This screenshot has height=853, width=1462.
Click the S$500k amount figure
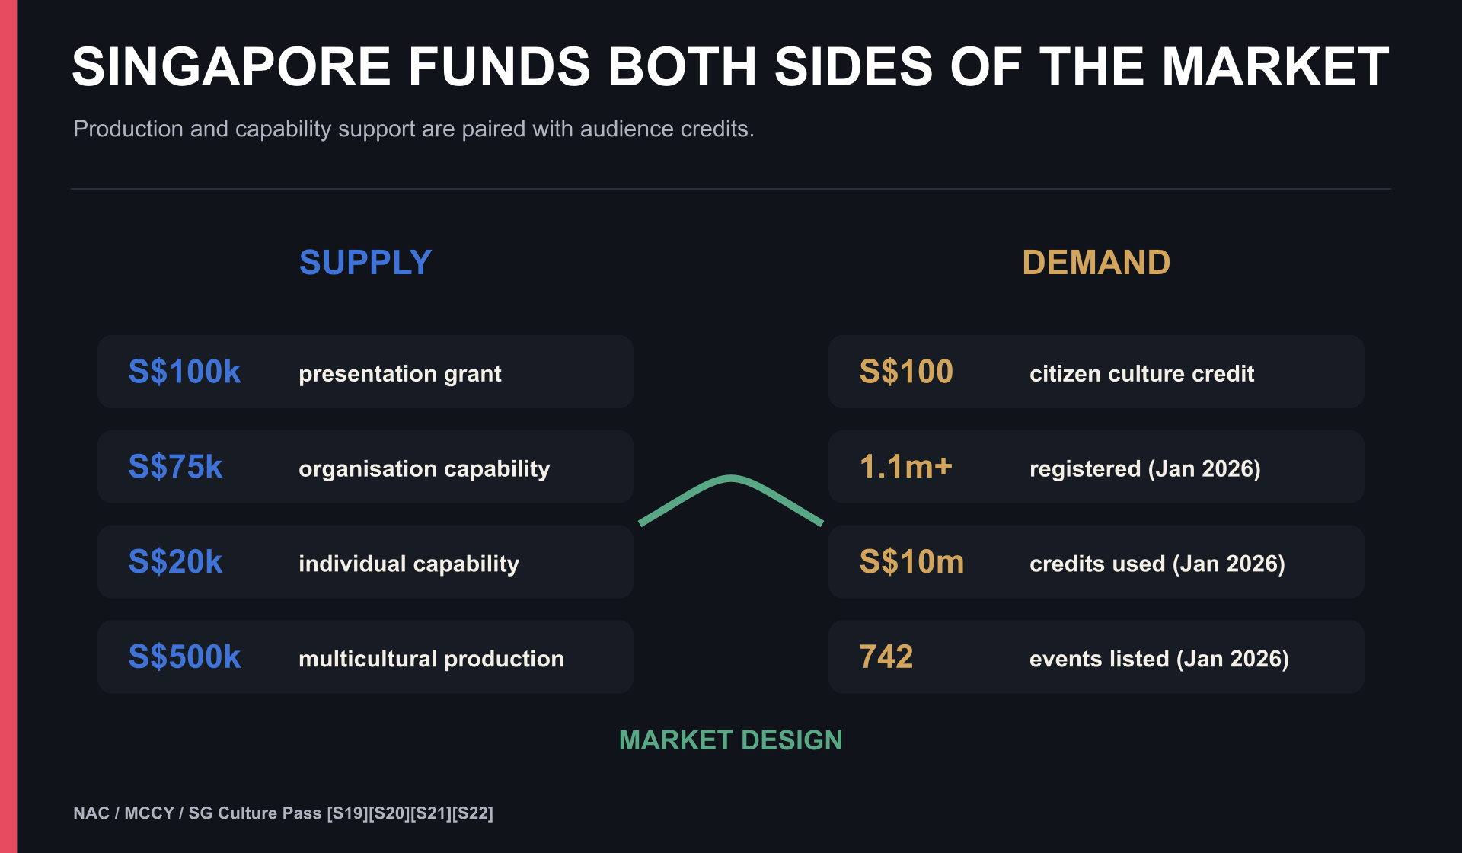[184, 657]
